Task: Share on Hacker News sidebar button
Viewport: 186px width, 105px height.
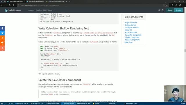Action: pyautogui.click(x=2, y=38)
